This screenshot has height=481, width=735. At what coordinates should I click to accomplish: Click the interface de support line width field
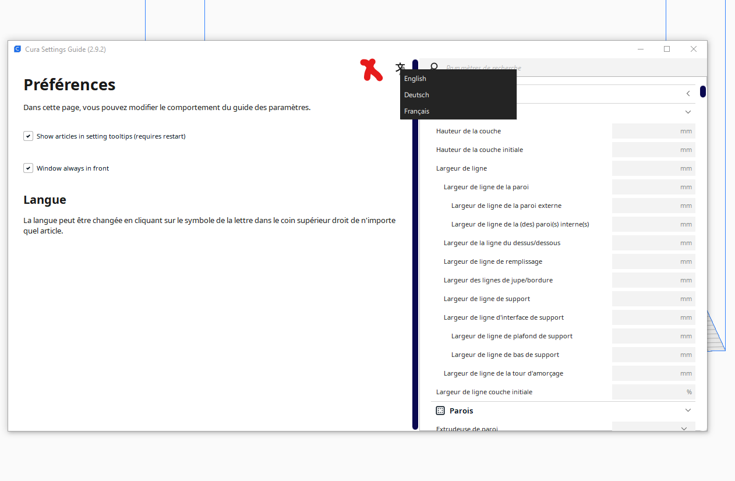(x=653, y=317)
